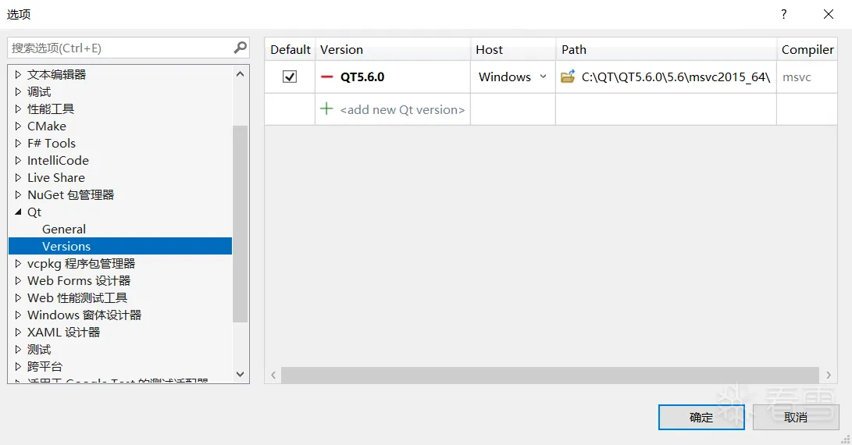The height and width of the screenshot is (445, 852).
Task: Click the add new Qt version link
Action: tap(402, 110)
